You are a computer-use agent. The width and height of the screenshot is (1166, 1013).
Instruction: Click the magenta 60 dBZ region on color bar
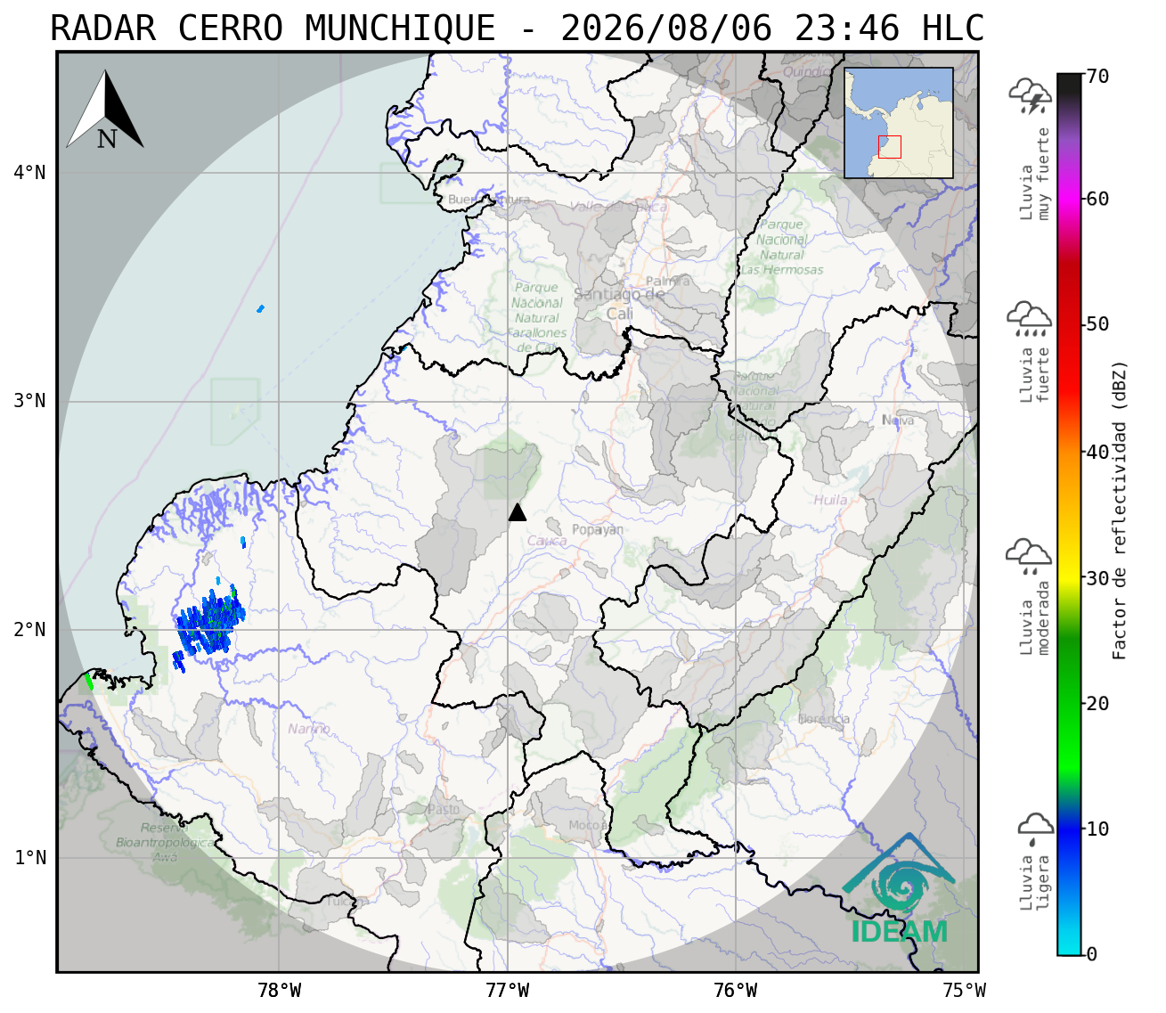point(1069,199)
